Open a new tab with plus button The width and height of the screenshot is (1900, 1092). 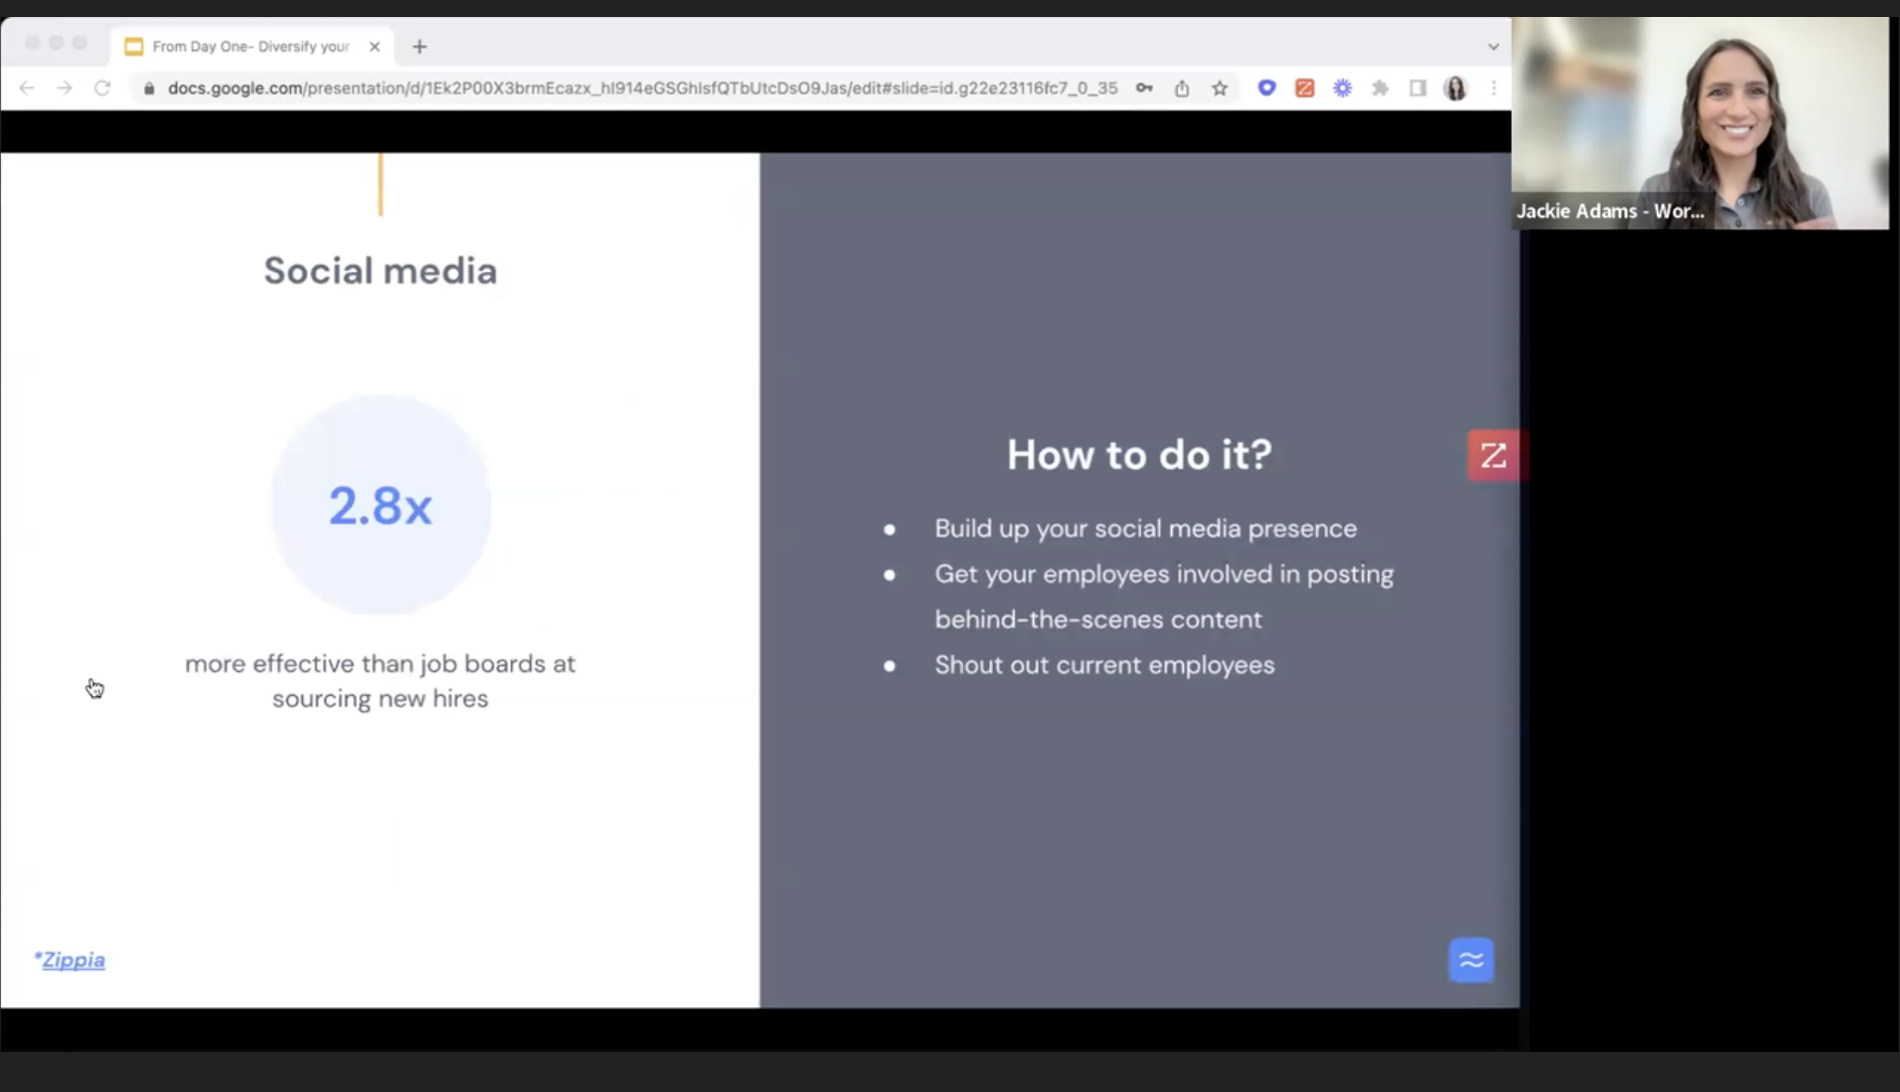click(x=420, y=47)
